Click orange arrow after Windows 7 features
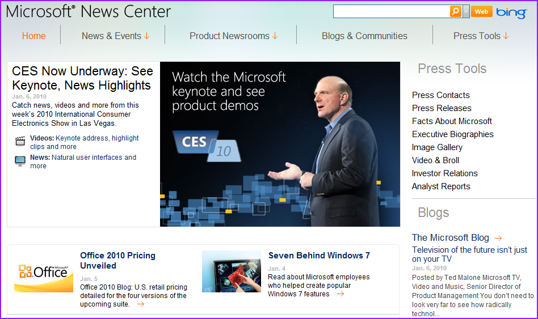 coord(340,294)
